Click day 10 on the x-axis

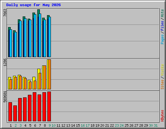coord(53,125)
